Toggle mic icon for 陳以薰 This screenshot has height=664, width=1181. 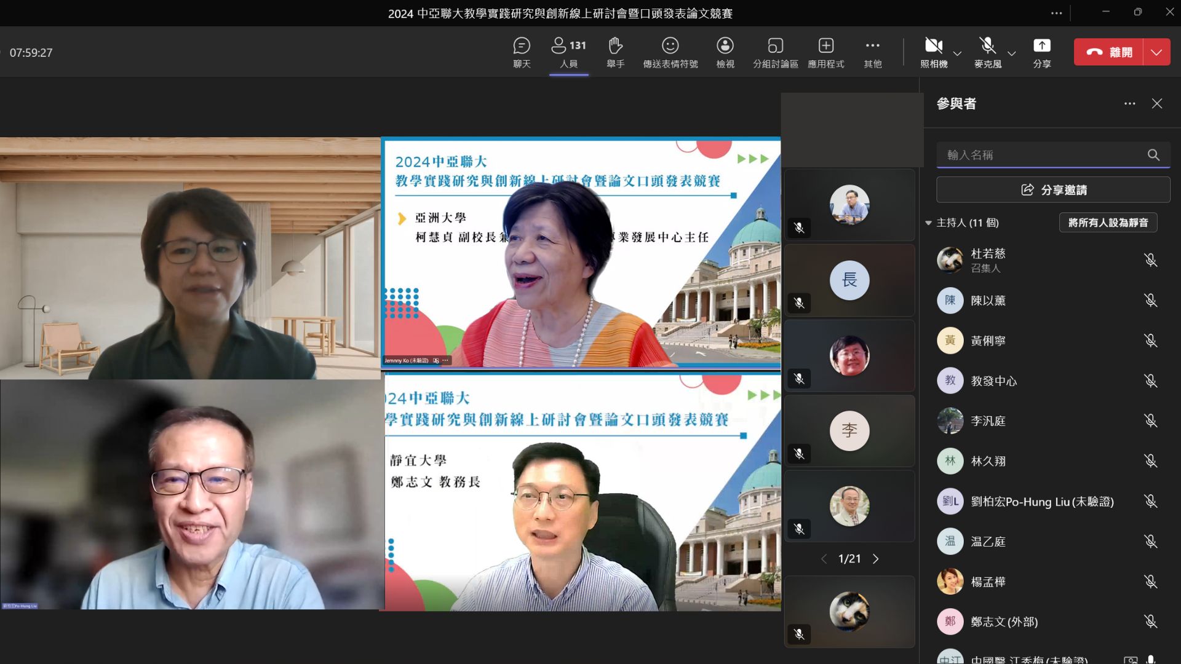1150,300
